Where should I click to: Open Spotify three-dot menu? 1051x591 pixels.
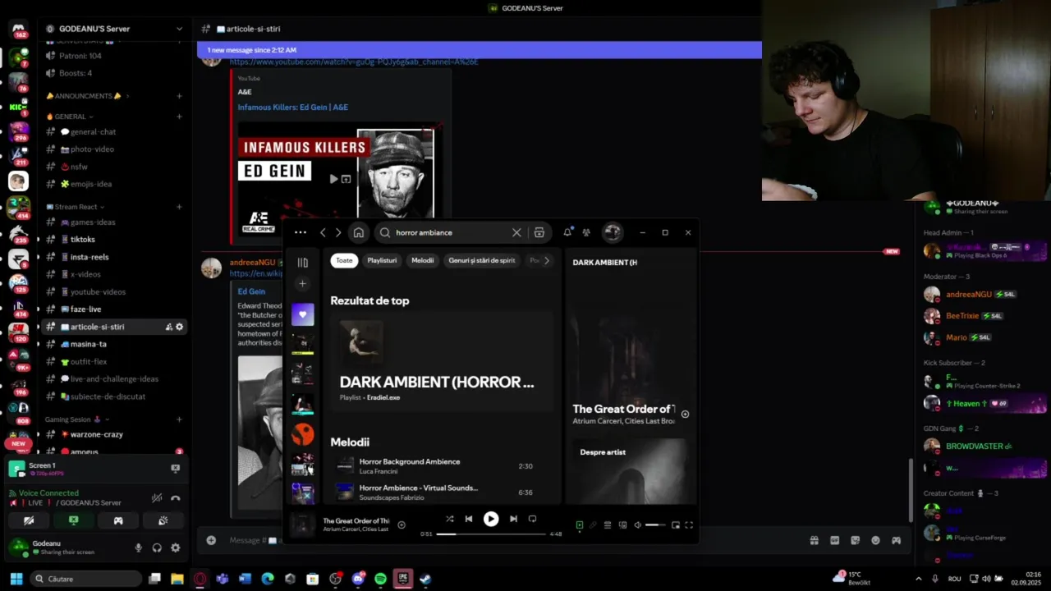point(301,232)
